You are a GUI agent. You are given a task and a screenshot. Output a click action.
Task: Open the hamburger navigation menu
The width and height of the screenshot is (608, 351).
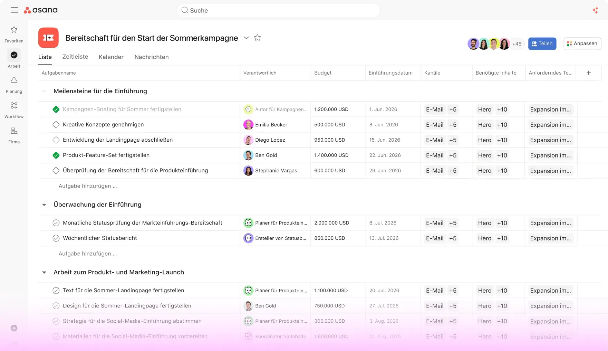15,10
